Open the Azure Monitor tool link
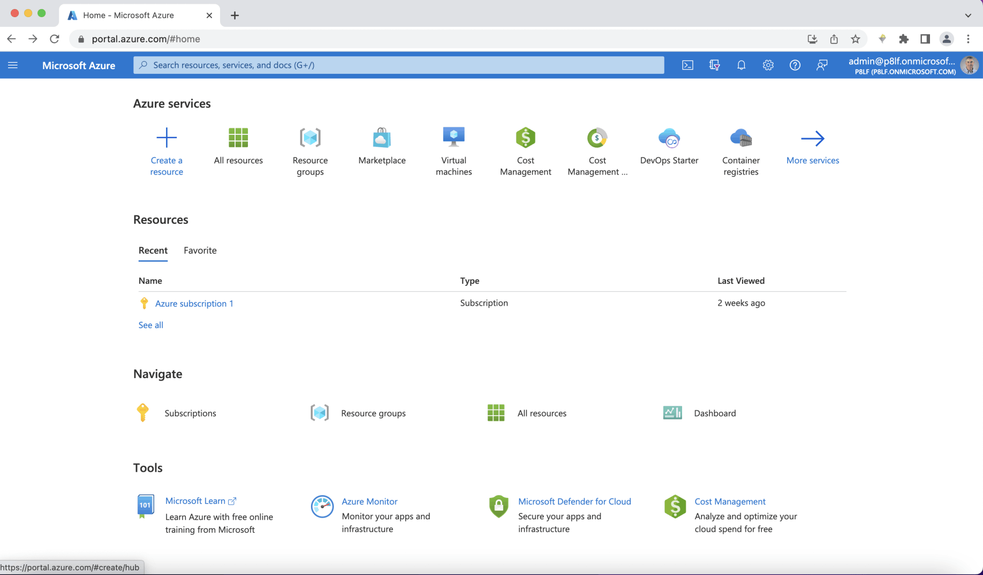 tap(369, 502)
